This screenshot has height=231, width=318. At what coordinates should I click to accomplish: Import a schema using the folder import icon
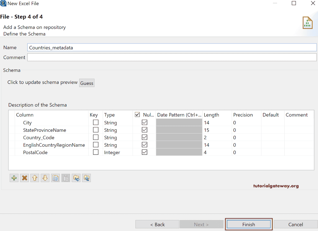click(x=86, y=178)
